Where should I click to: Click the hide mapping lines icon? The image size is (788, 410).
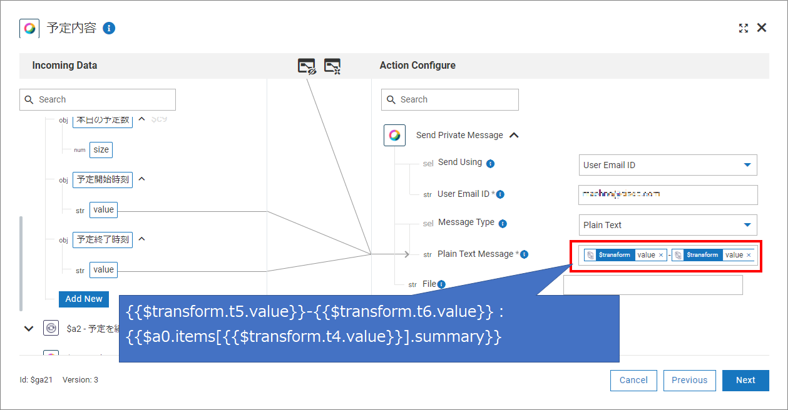coord(307,66)
